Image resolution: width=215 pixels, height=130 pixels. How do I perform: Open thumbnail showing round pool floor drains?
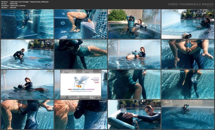[80, 24]
